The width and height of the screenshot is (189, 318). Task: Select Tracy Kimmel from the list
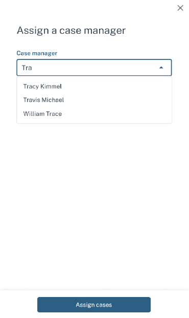pyautogui.click(x=94, y=87)
